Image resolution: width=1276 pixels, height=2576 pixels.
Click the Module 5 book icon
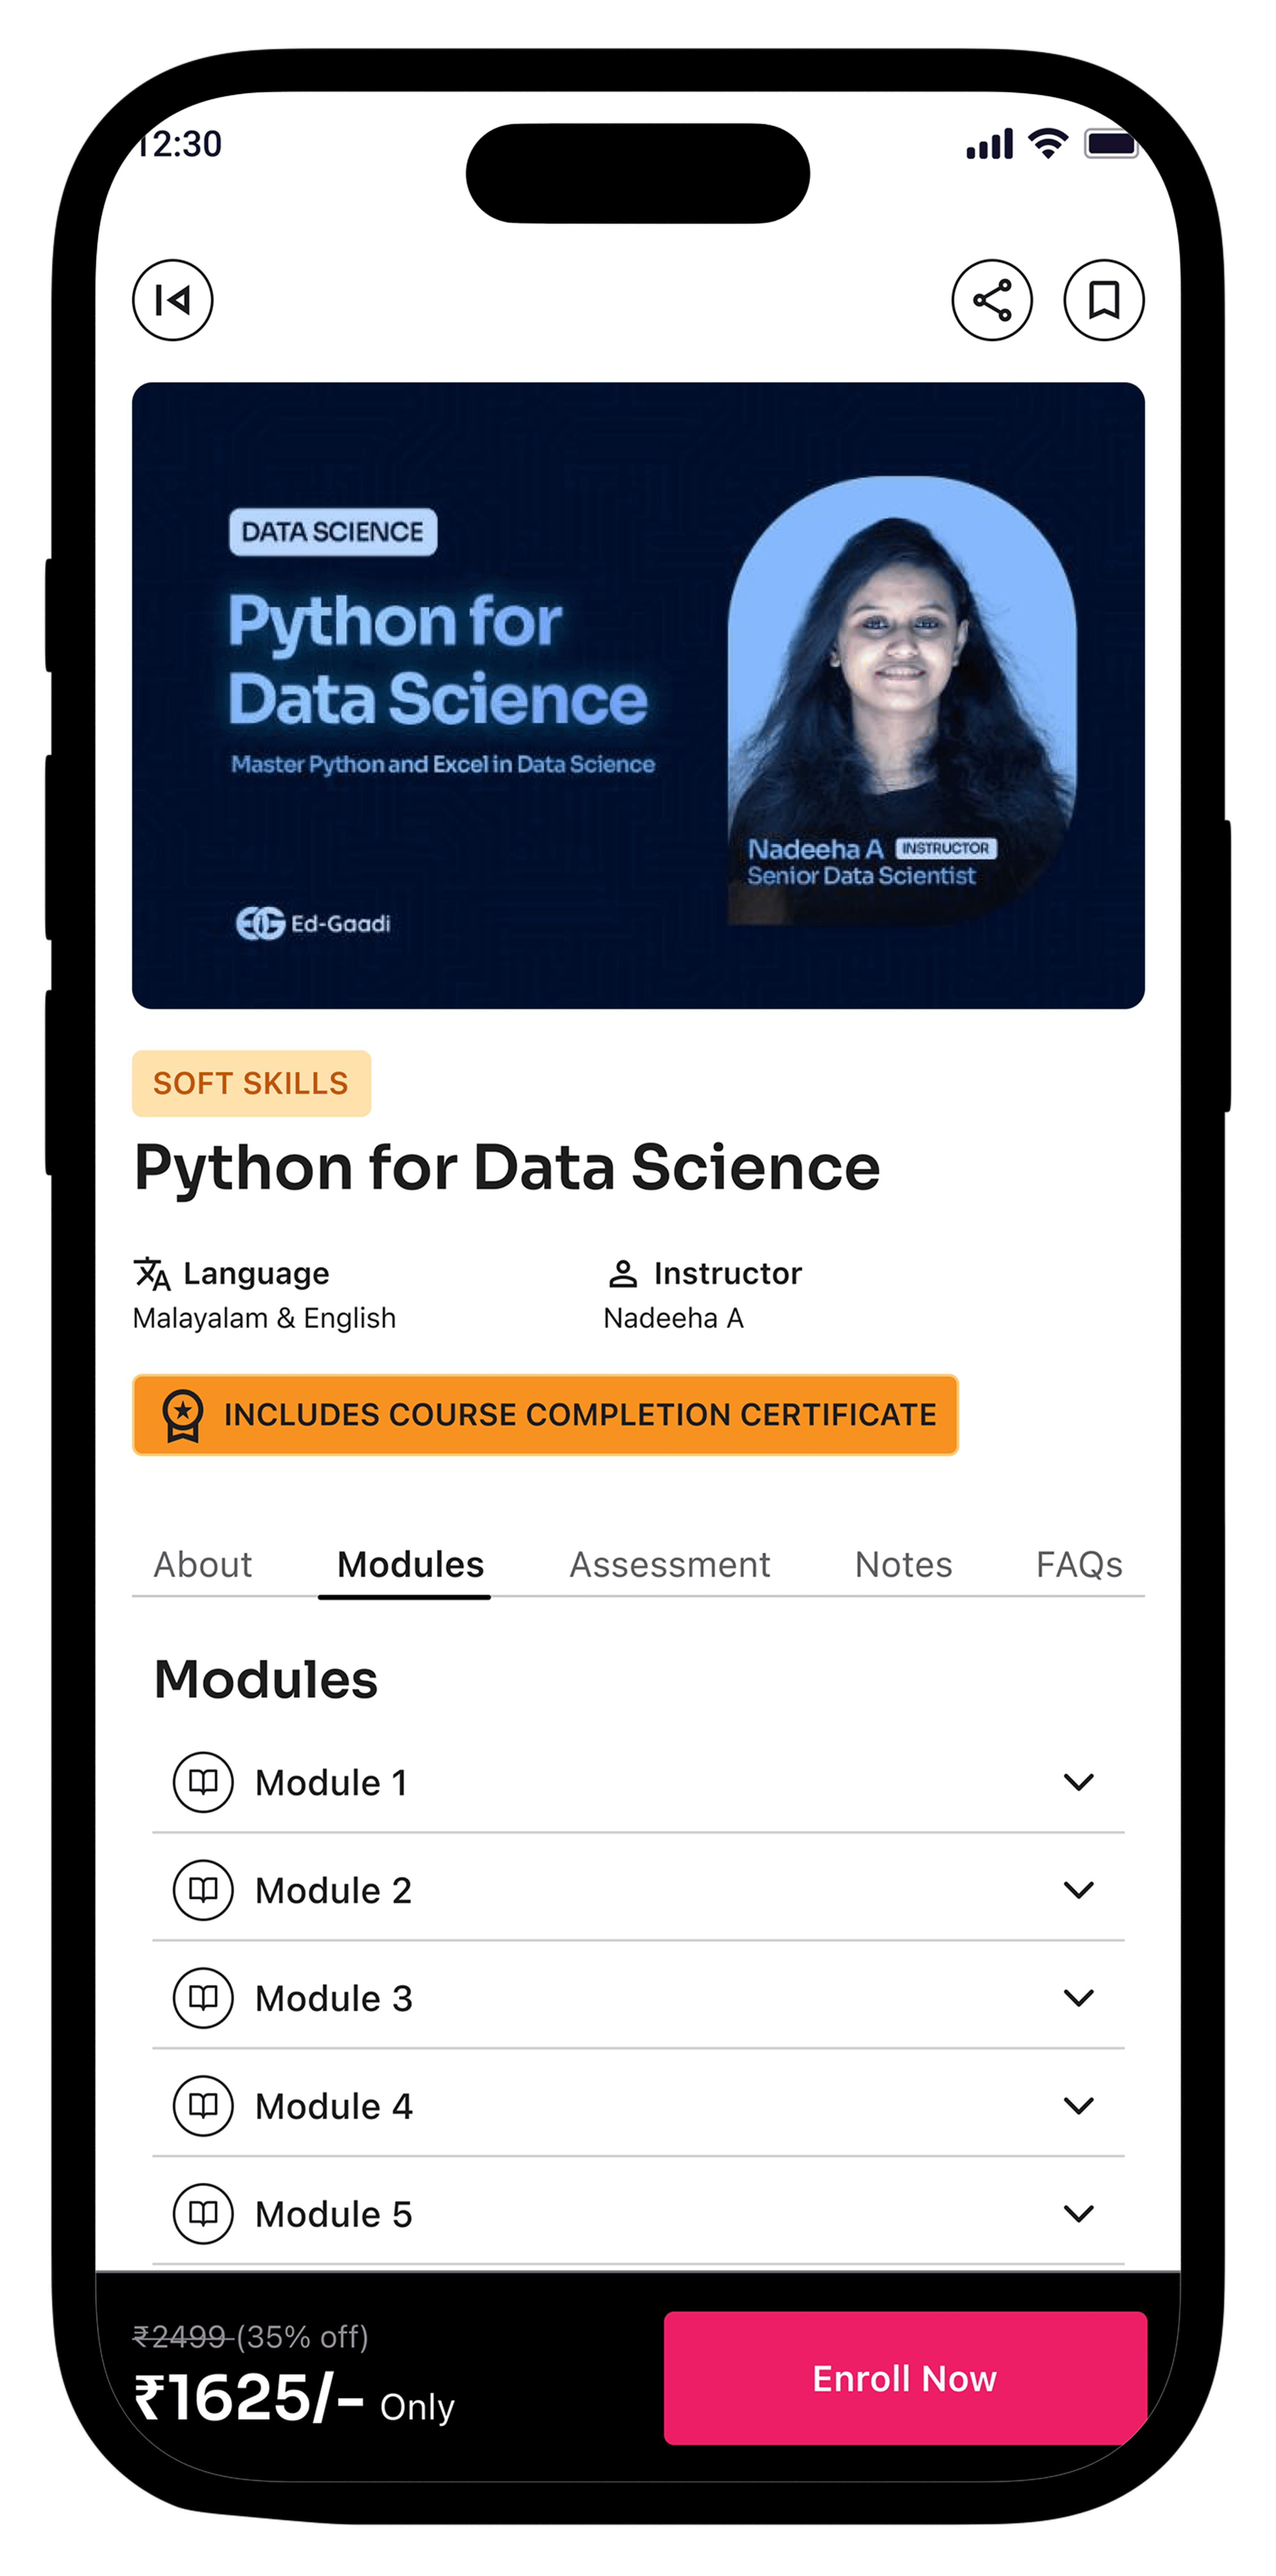(203, 2214)
